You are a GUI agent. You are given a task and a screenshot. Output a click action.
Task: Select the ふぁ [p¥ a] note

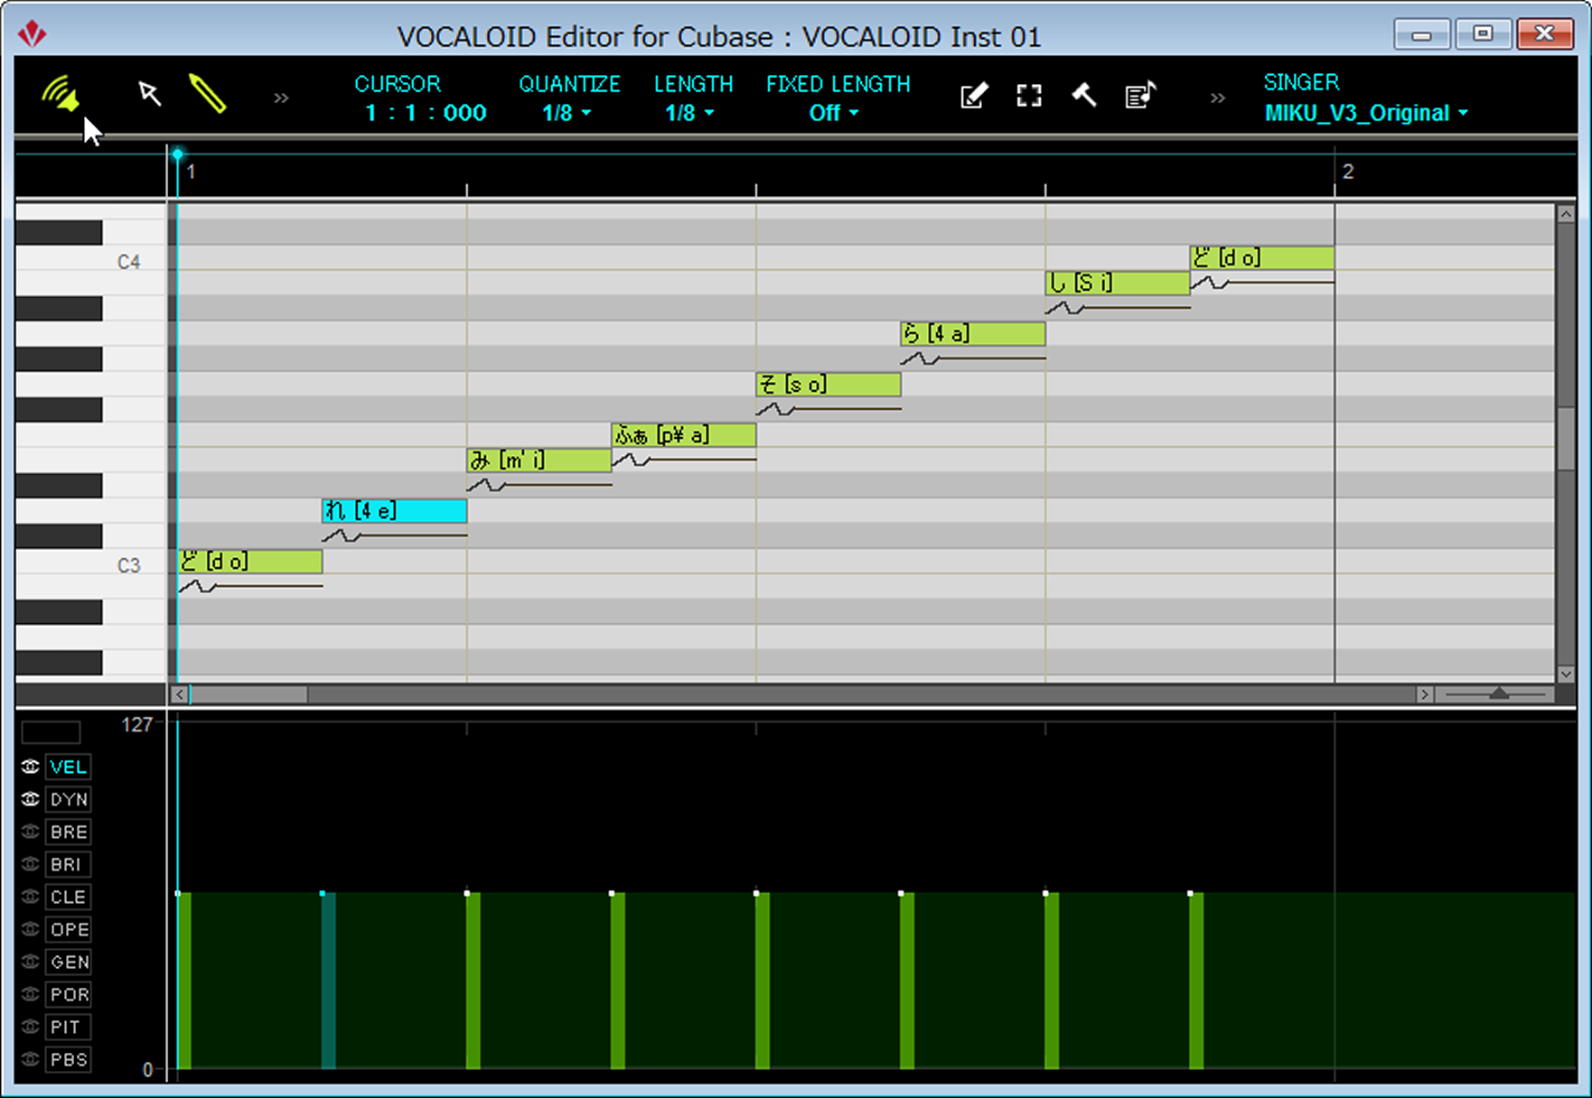(x=684, y=435)
